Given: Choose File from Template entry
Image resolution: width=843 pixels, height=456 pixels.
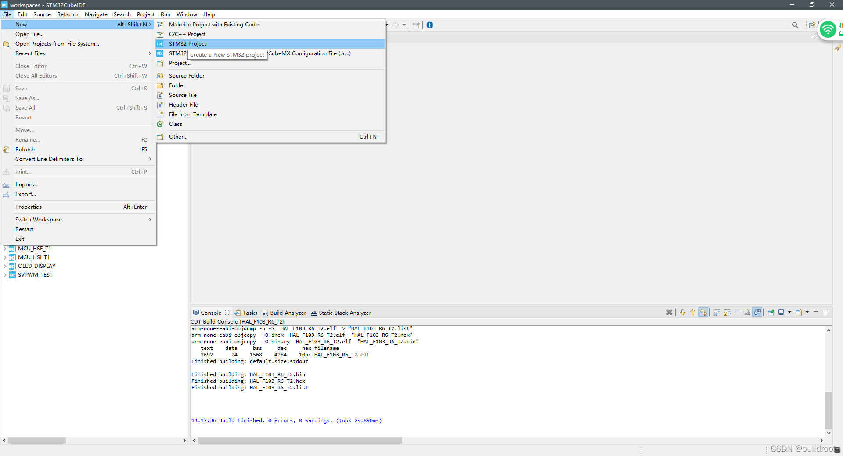Looking at the screenshot, I should [270, 114].
